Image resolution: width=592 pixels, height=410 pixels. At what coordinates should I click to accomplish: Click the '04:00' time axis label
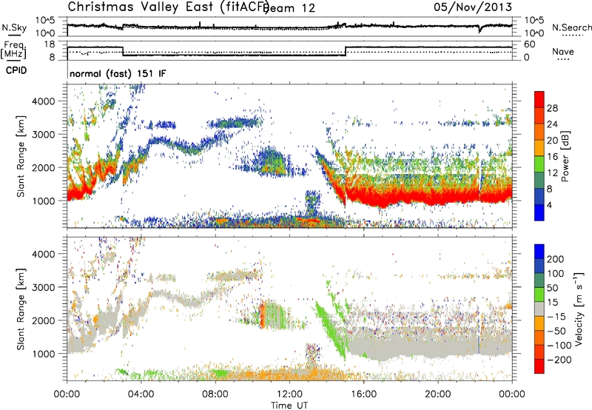click(141, 394)
